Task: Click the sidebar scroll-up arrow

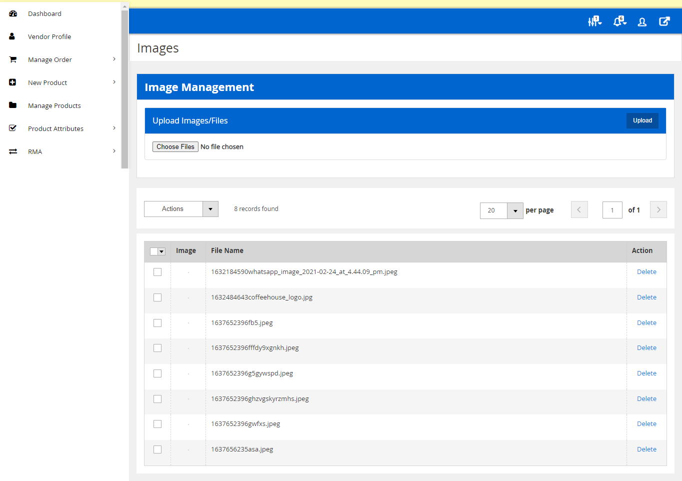Action: 124,6
